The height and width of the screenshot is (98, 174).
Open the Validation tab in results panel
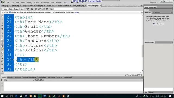pyautogui.click(x=18, y=78)
